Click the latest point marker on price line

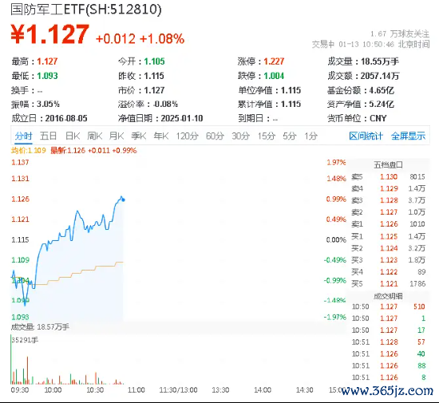[124, 200]
